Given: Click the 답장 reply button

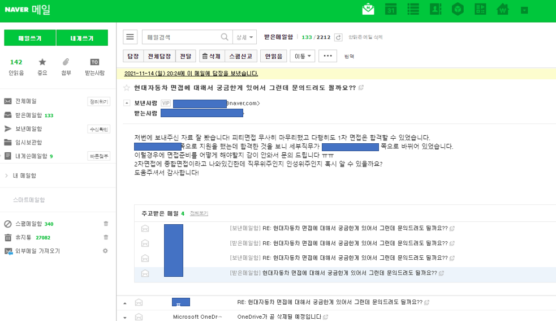Looking at the screenshot, I should click(133, 56).
